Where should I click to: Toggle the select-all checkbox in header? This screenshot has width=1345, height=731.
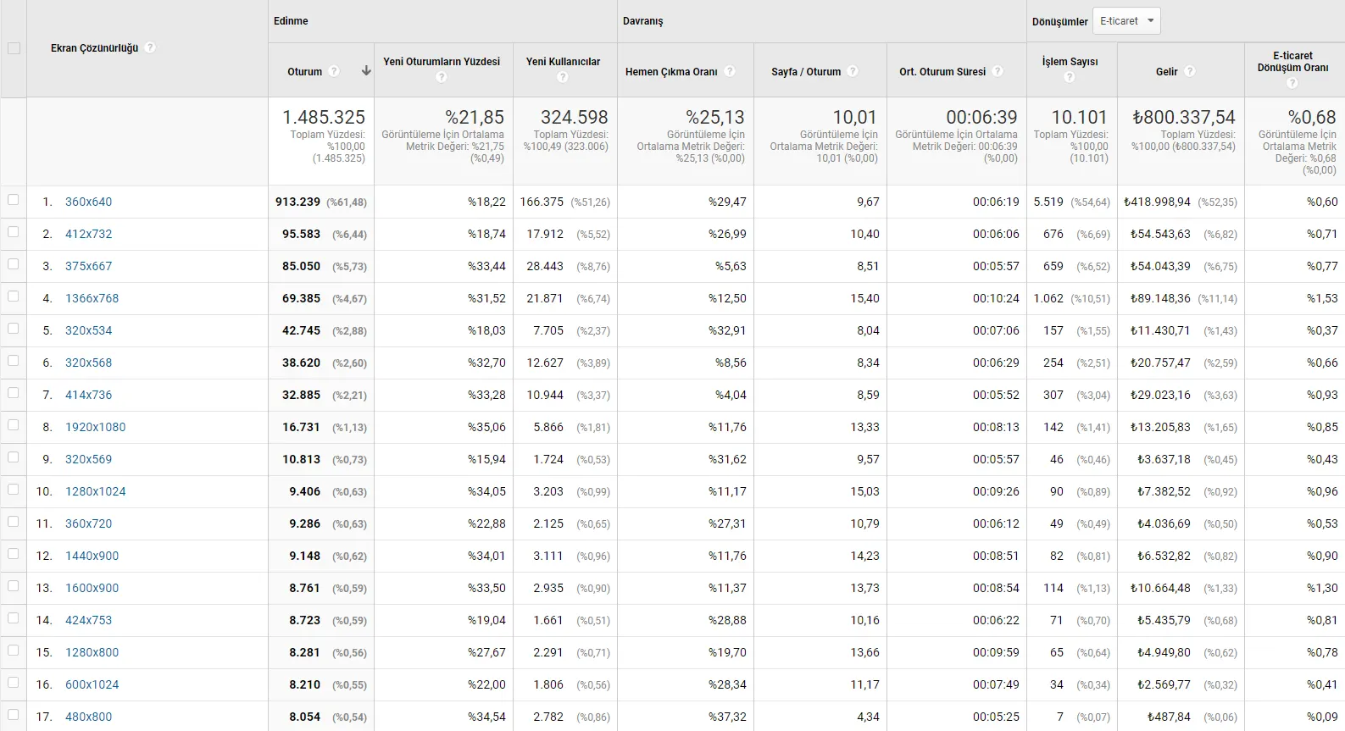[x=14, y=48]
